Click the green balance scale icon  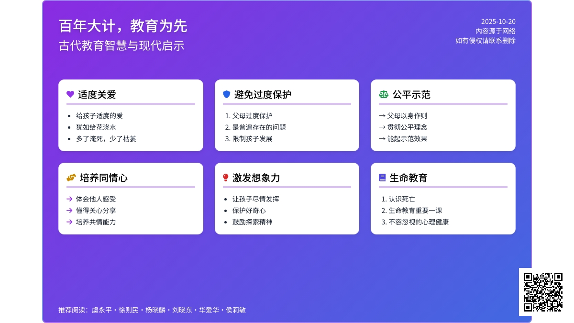tap(384, 94)
